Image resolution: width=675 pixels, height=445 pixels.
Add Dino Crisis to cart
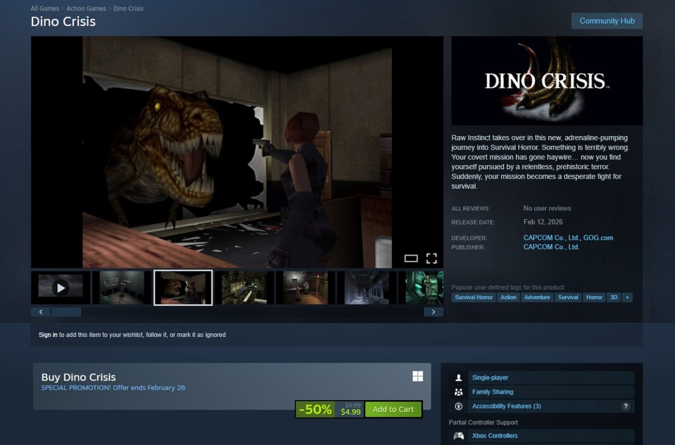click(393, 409)
